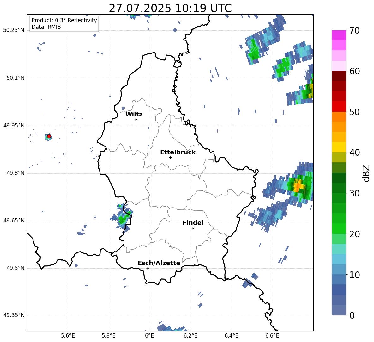Viewport: 374px width, 342px height.
Task: Click the colorbar value 70
Action: (x=354, y=31)
